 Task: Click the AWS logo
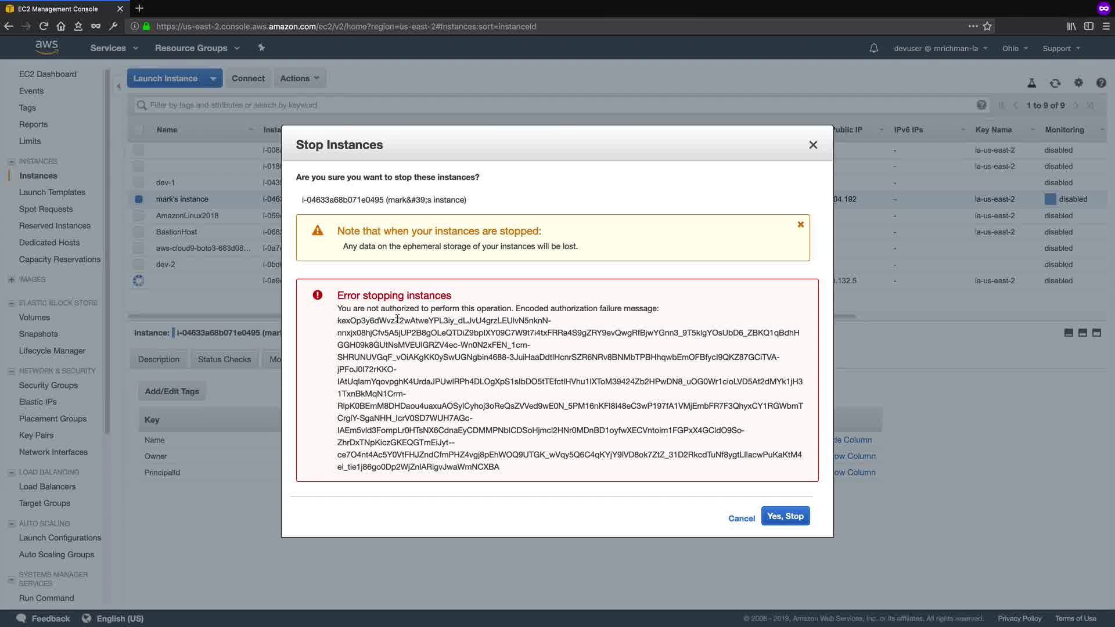click(x=46, y=48)
